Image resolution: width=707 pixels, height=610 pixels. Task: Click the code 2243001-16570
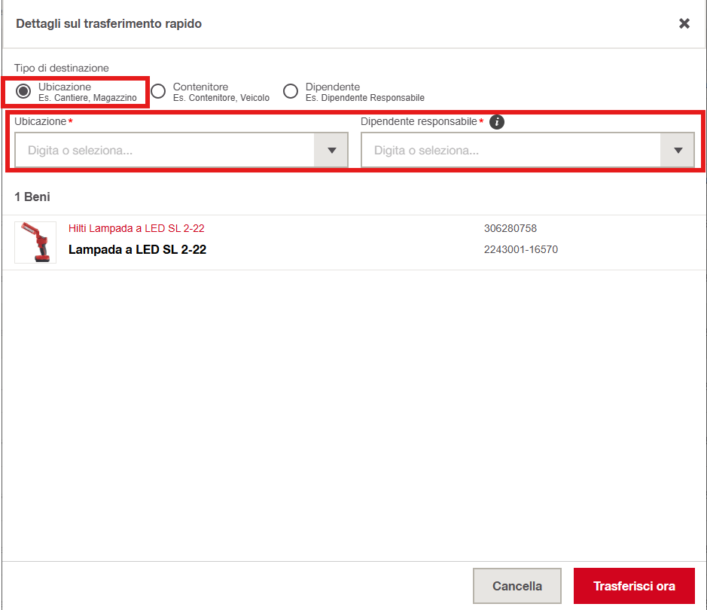click(x=520, y=250)
